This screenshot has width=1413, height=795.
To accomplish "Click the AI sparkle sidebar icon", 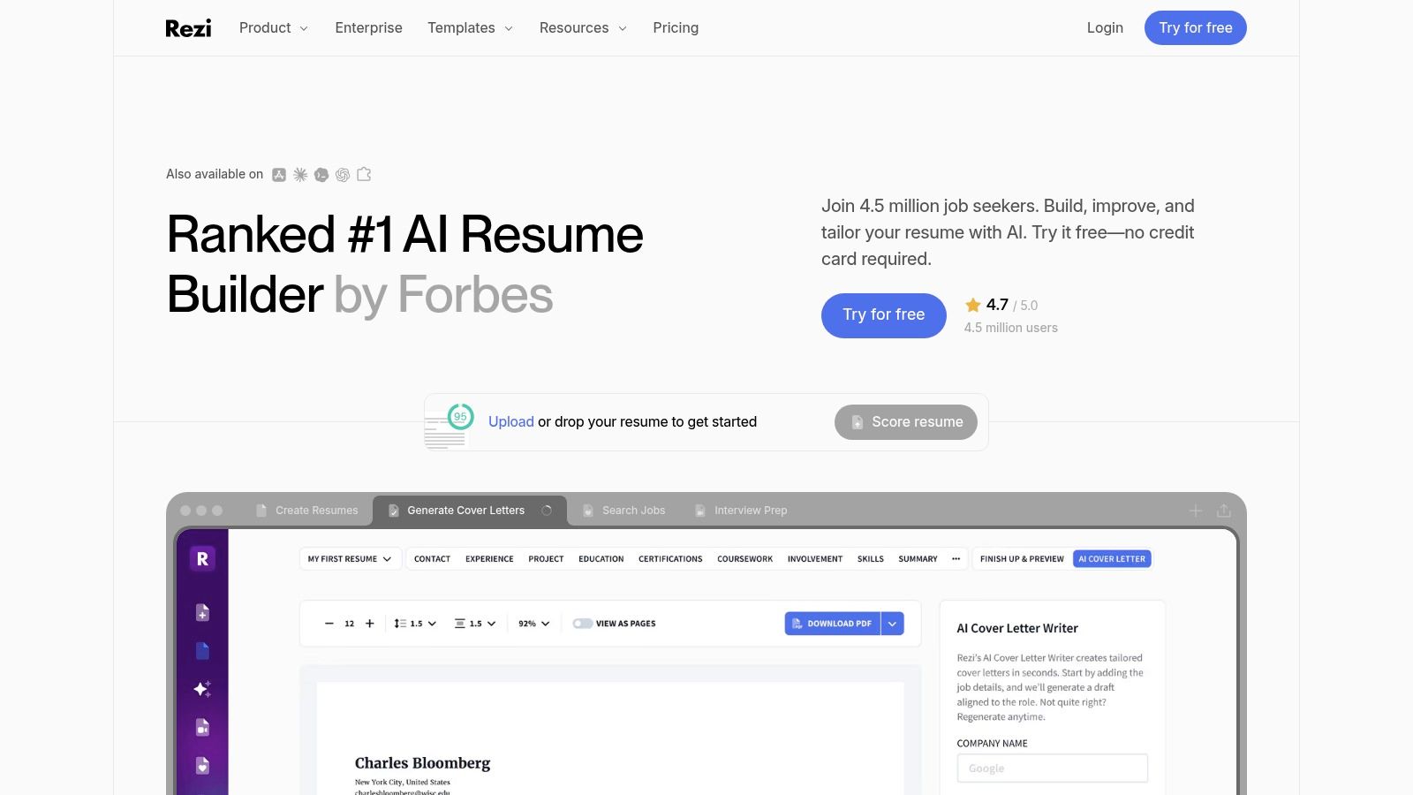I will (202, 689).
